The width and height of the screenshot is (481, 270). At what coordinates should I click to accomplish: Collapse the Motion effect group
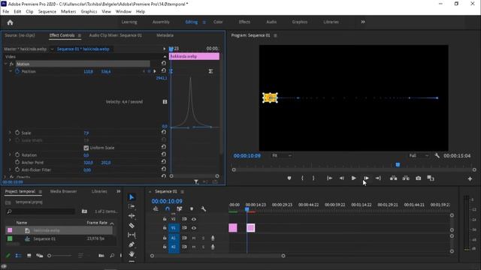tap(5, 64)
